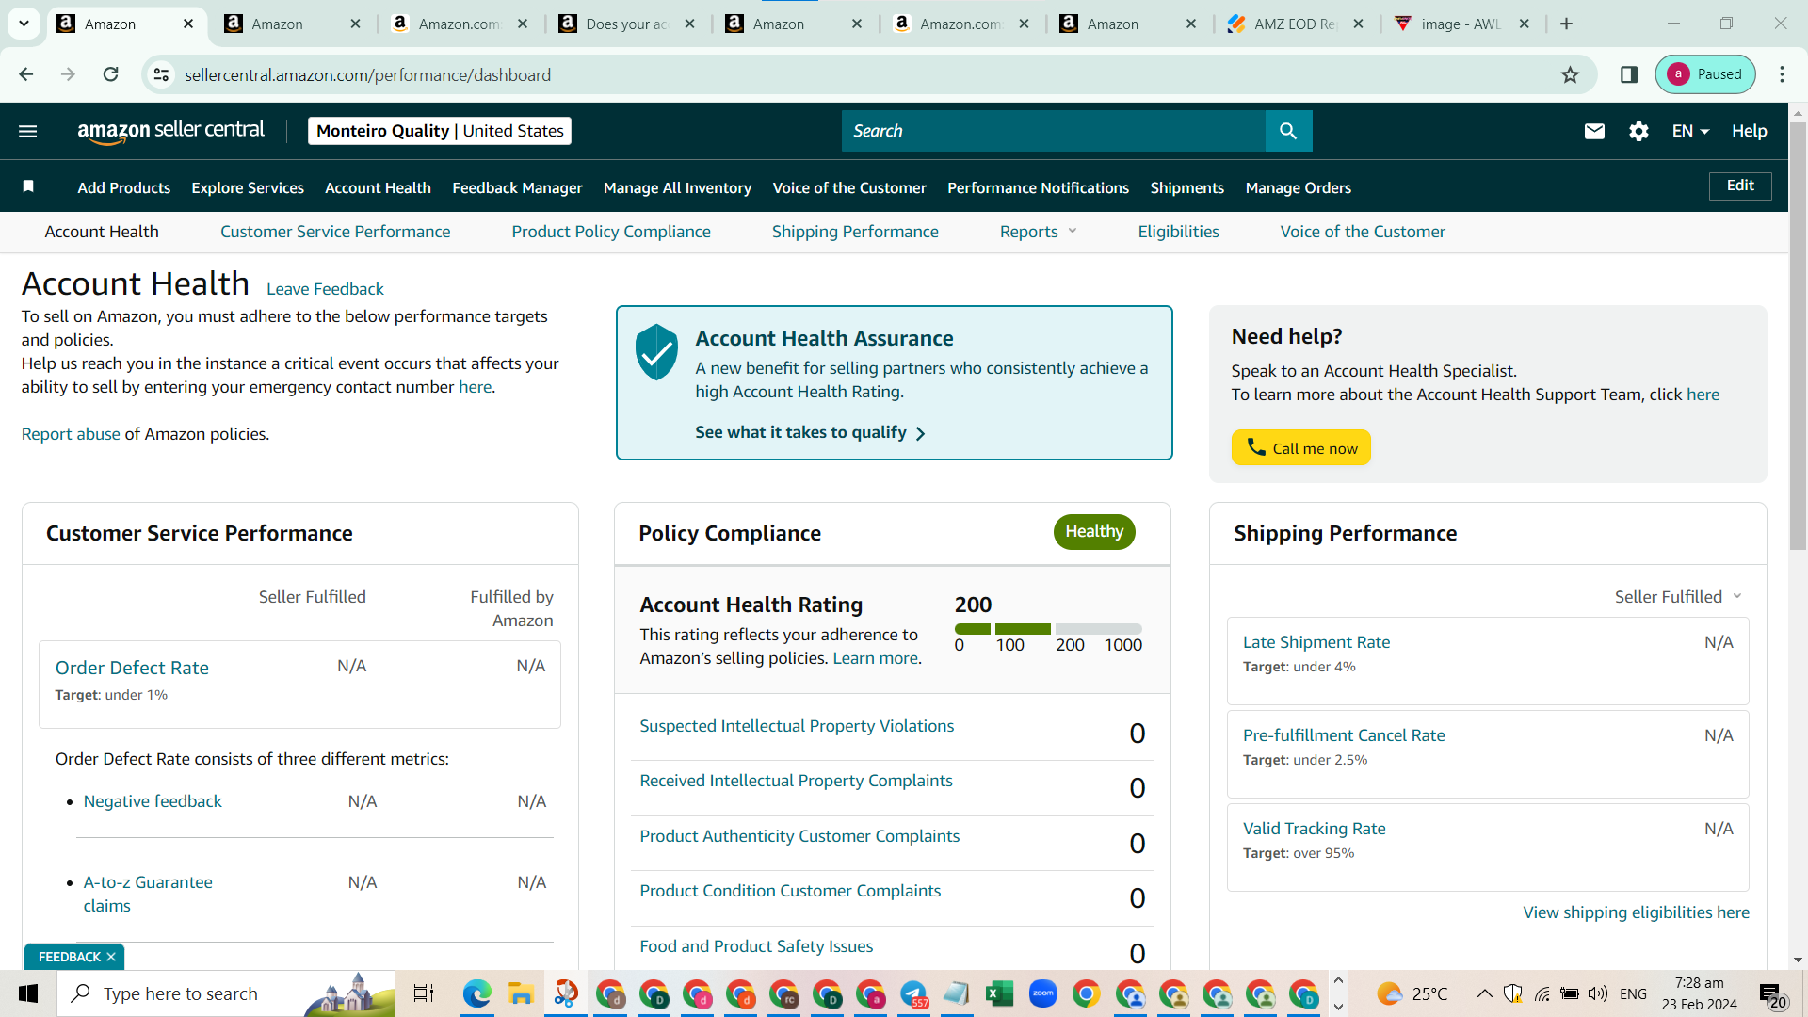Bookmark this page with the star icon

[x=1570, y=74]
